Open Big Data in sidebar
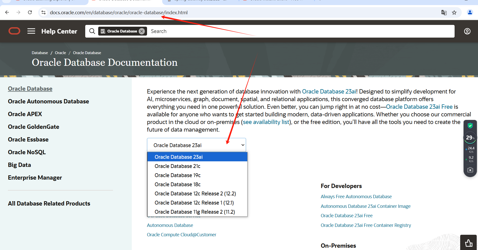 click(x=19, y=165)
